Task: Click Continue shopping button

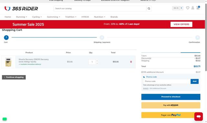Action: coord(14,77)
